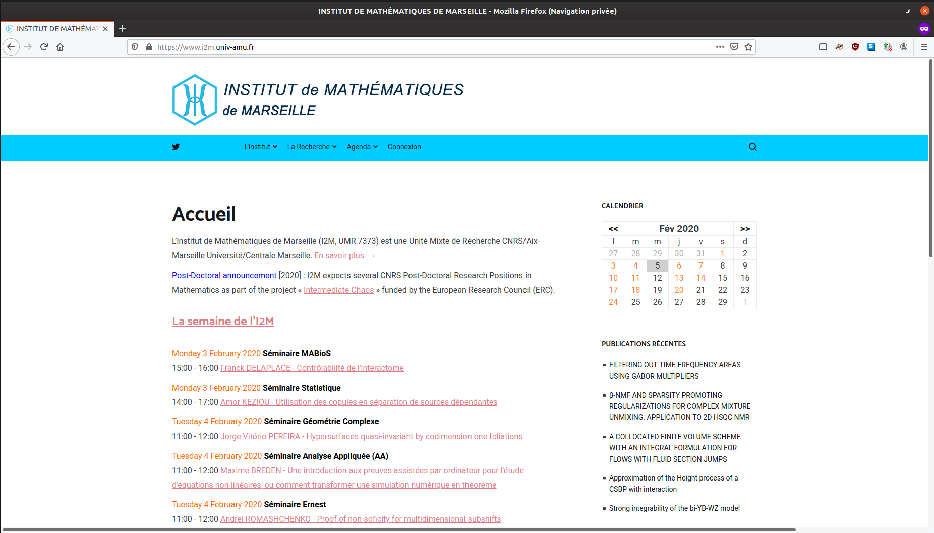Open a new tab with plus button
This screenshot has width=934, height=533.
(123, 29)
